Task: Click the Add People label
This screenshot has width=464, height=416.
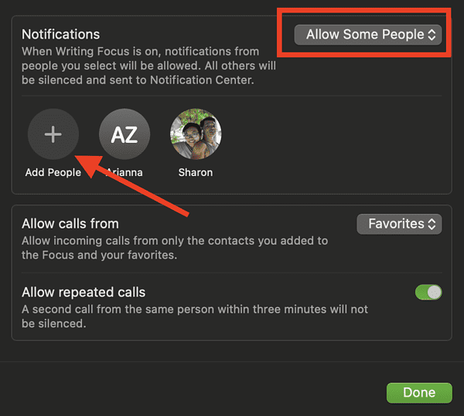Action: click(53, 172)
